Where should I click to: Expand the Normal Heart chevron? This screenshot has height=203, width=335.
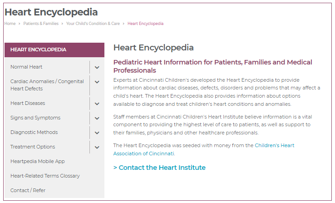click(x=97, y=67)
